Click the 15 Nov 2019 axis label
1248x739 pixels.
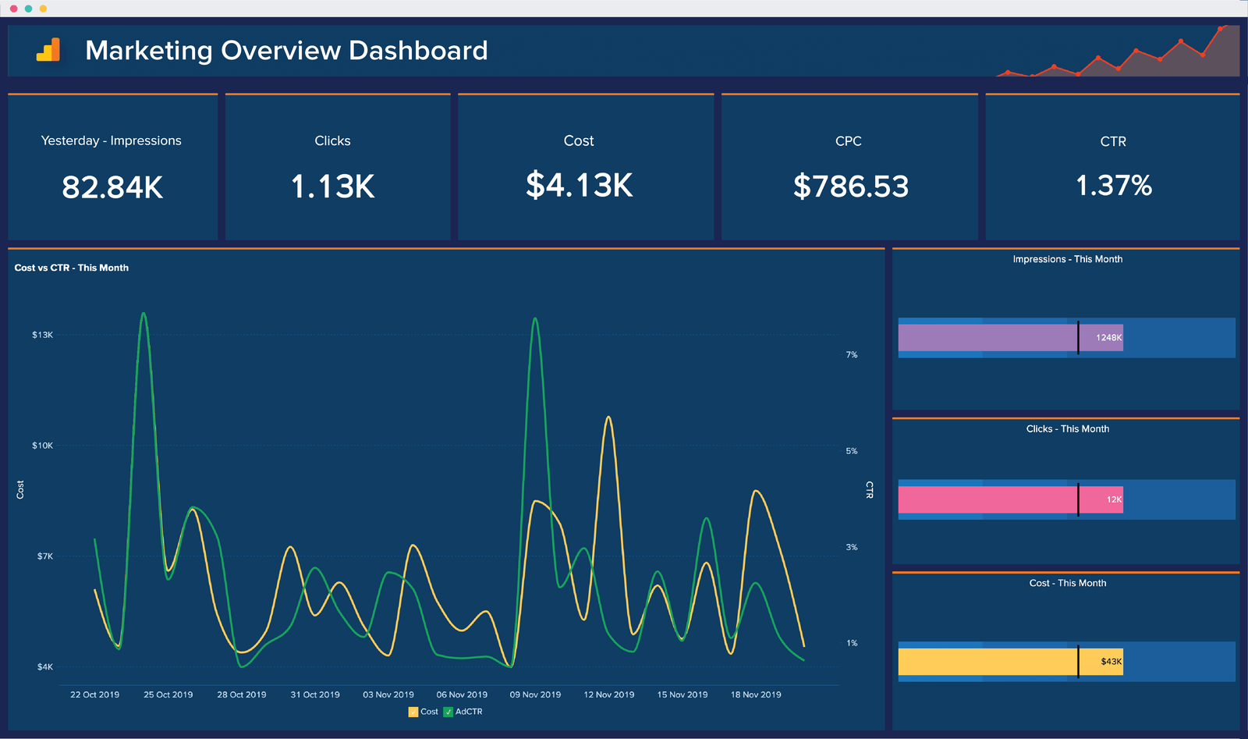coord(682,695)
